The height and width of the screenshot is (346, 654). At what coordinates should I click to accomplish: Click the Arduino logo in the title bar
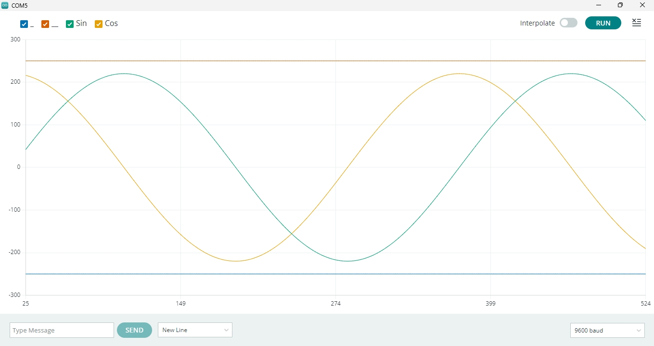tap(6, 5)
